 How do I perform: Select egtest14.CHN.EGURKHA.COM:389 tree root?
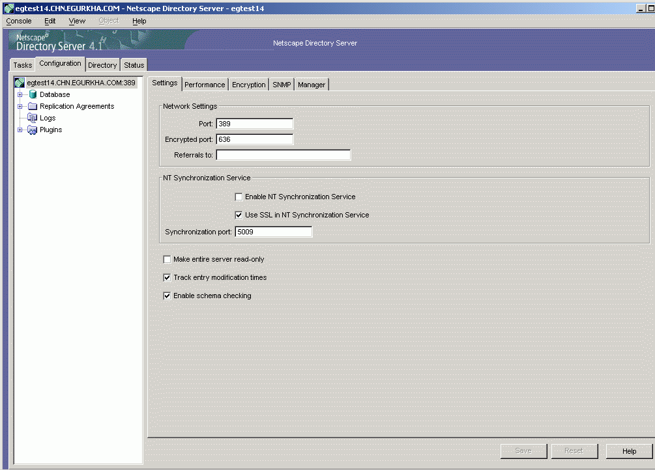tap(81, 83)
